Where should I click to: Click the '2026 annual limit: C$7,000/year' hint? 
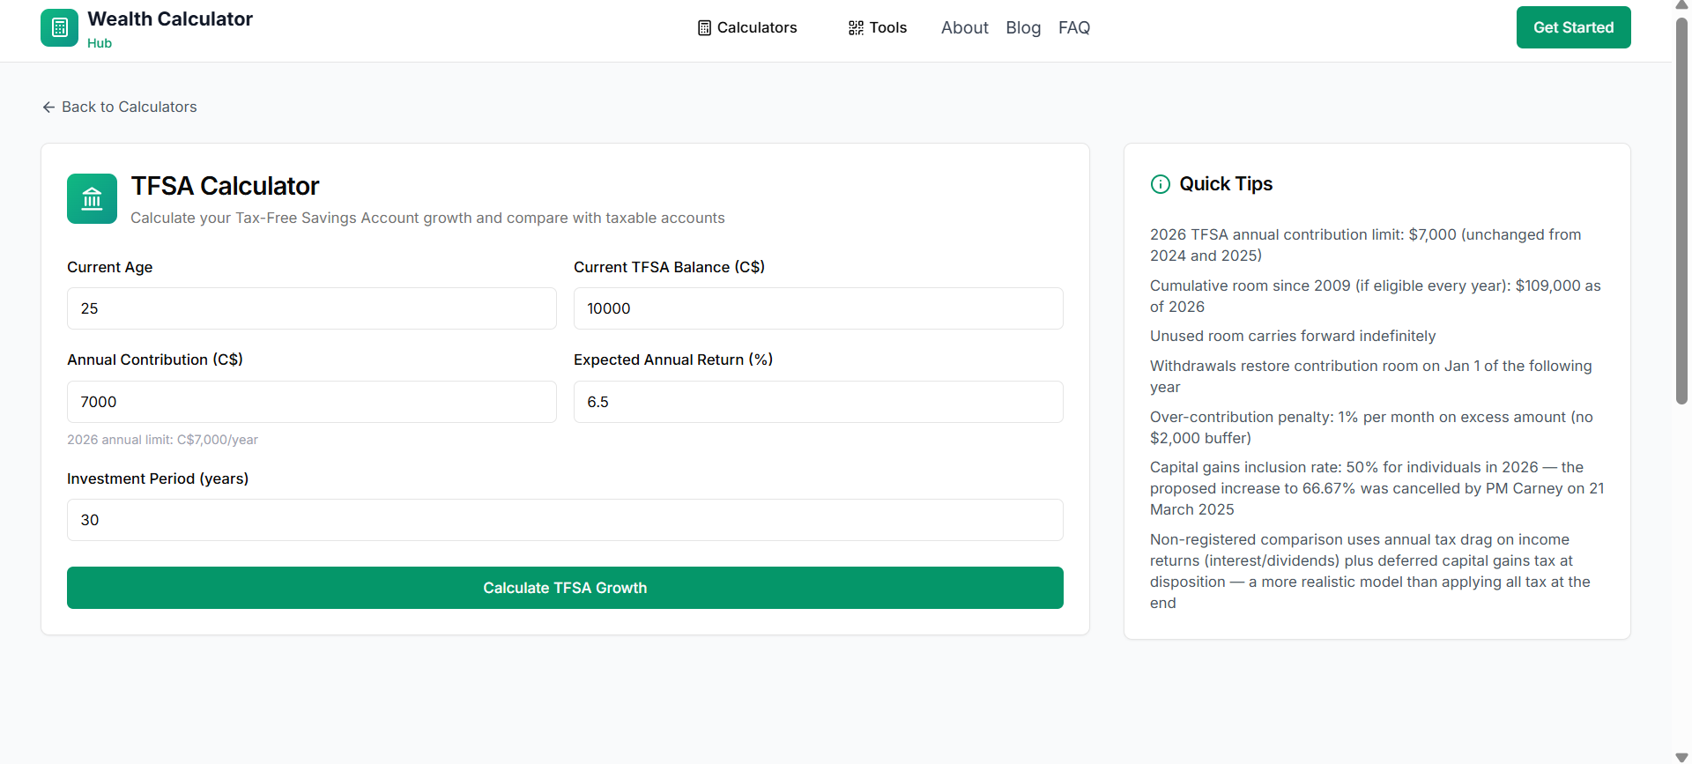(x=162, y=440)
